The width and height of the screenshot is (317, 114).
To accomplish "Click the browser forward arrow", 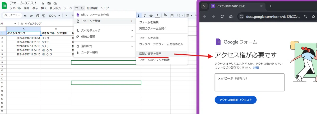I will [213, 17].
